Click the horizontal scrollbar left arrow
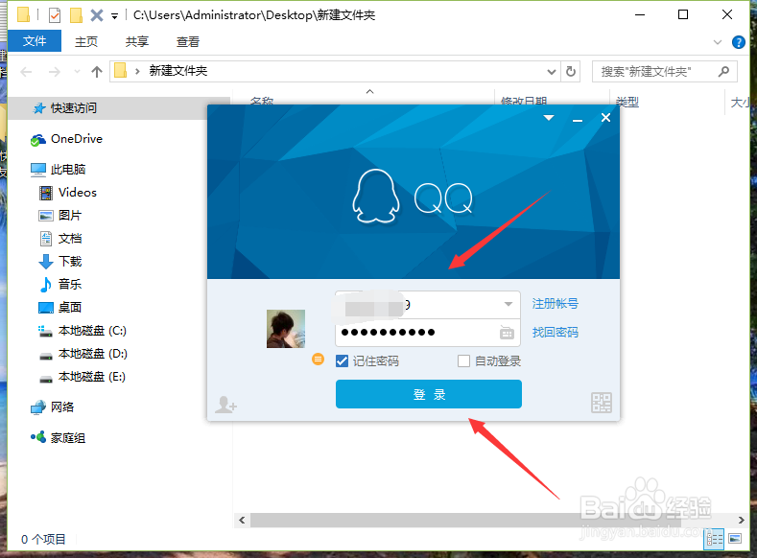The image size is (757, 558). (242, 520)
